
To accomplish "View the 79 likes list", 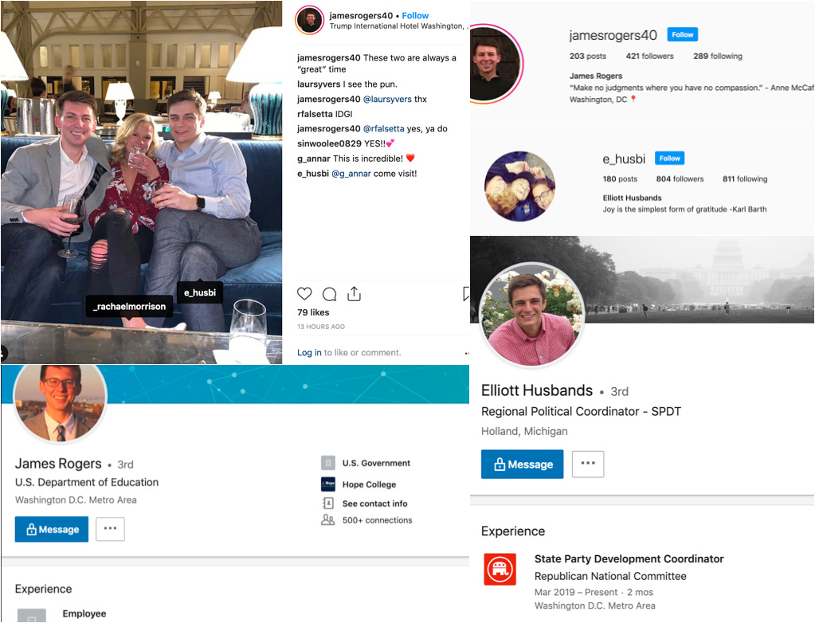I will pyautogui.click(x=313, y=312).
